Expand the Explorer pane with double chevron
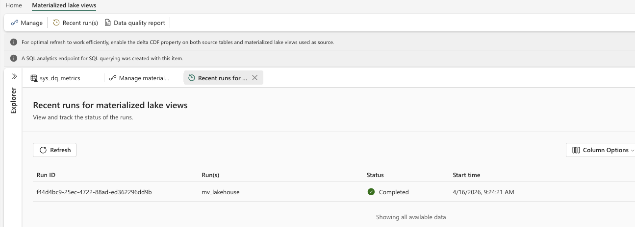The width and height of the screenshot is (635, 227). pyautogui.click(x=14, y=76)
